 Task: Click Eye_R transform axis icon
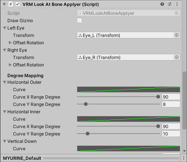pos(80,58)
